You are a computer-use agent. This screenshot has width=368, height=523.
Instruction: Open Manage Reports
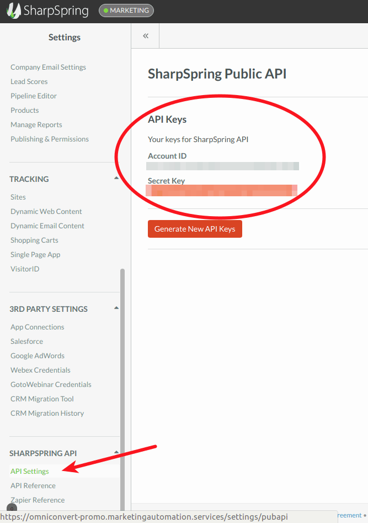point(36,124)
